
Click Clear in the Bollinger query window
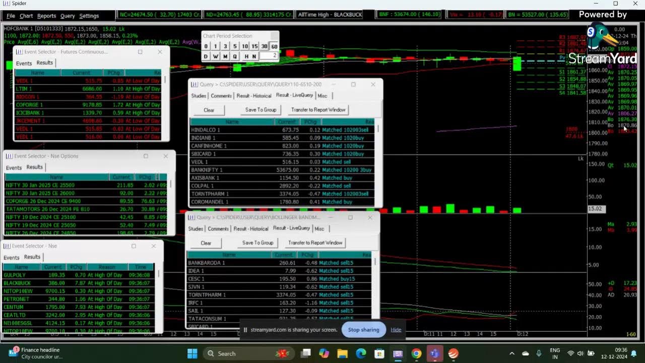206,243
